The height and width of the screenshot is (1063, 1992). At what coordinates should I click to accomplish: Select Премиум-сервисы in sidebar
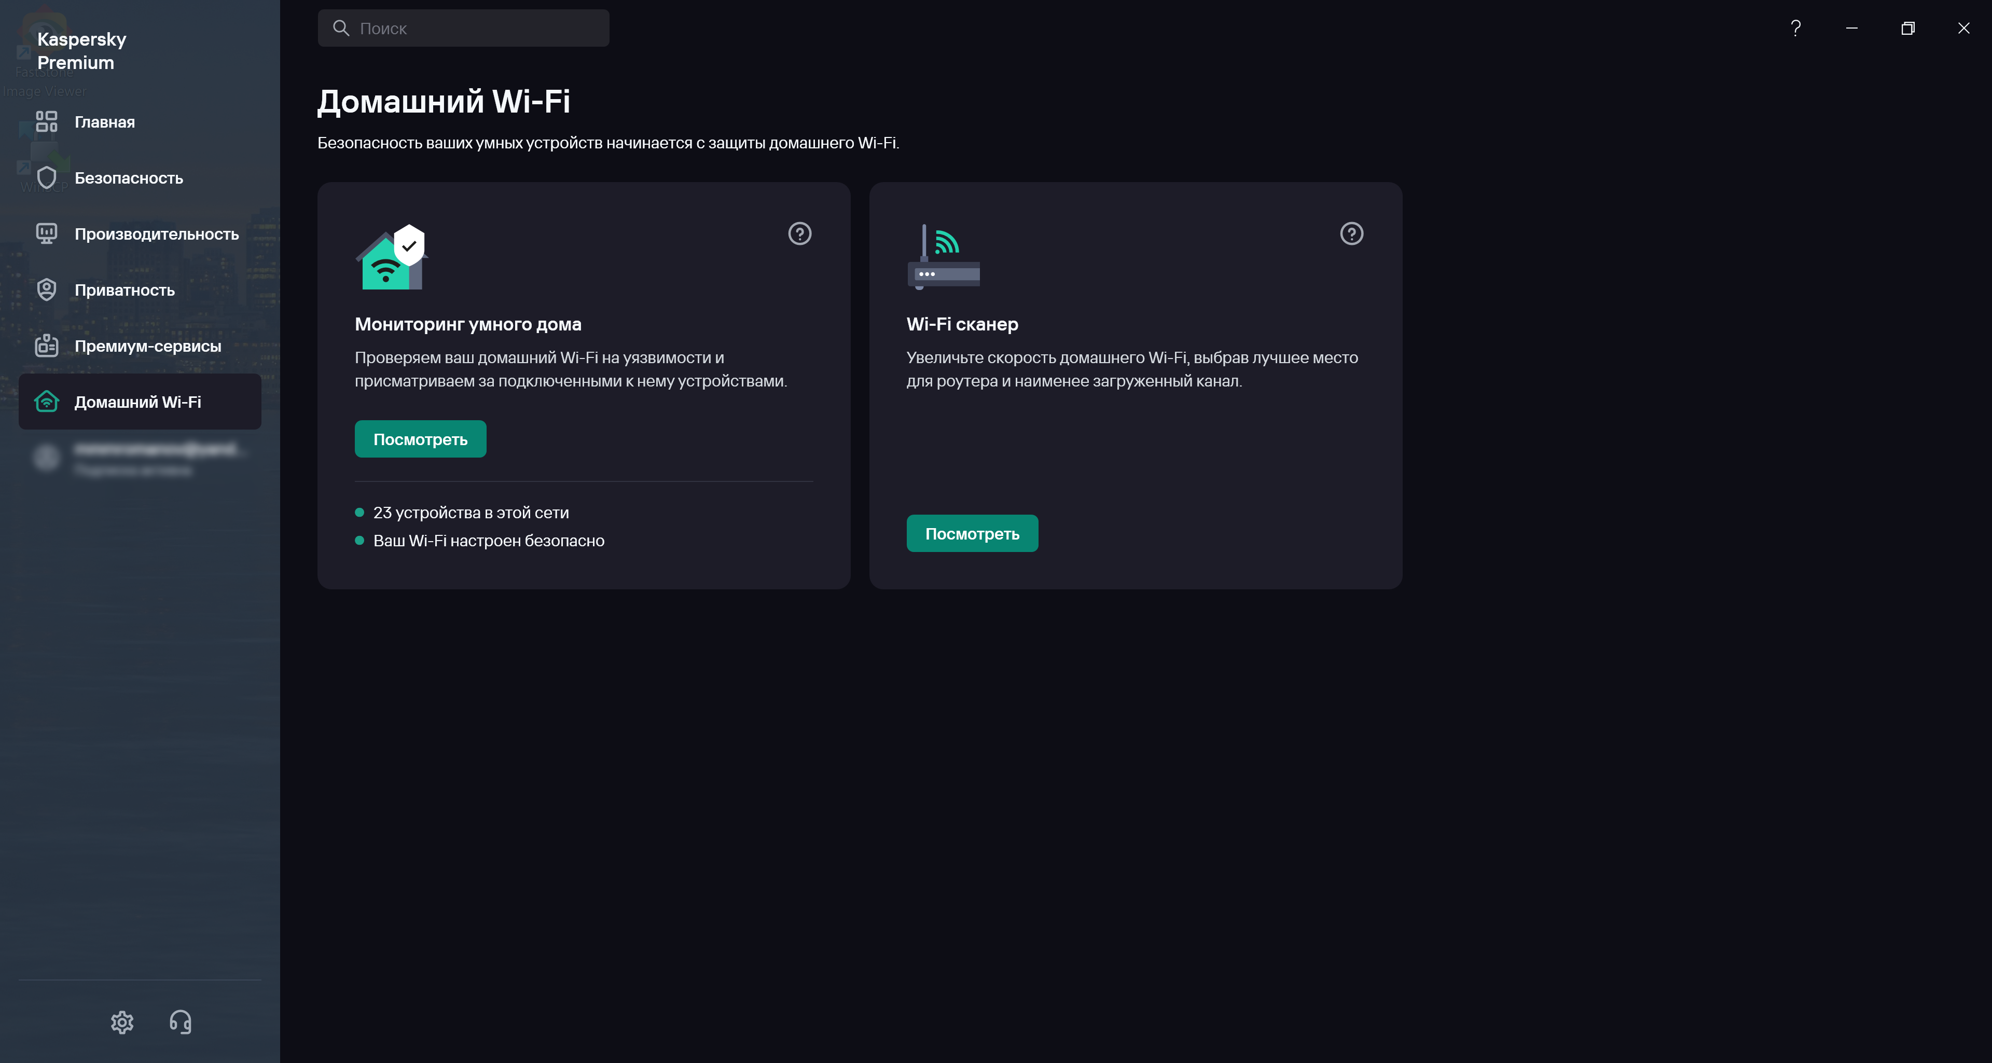click(x=148, y=346)
